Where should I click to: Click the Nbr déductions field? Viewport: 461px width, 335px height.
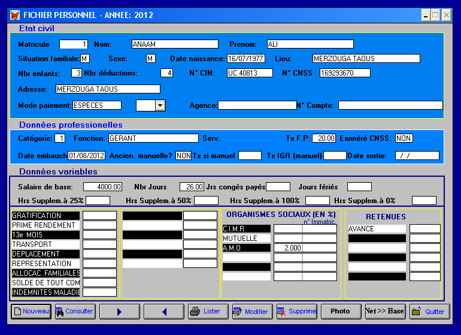[166, 73]
